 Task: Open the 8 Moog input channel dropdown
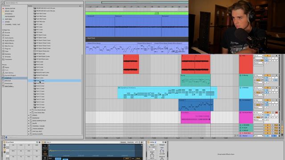click(x=258, y=78)
